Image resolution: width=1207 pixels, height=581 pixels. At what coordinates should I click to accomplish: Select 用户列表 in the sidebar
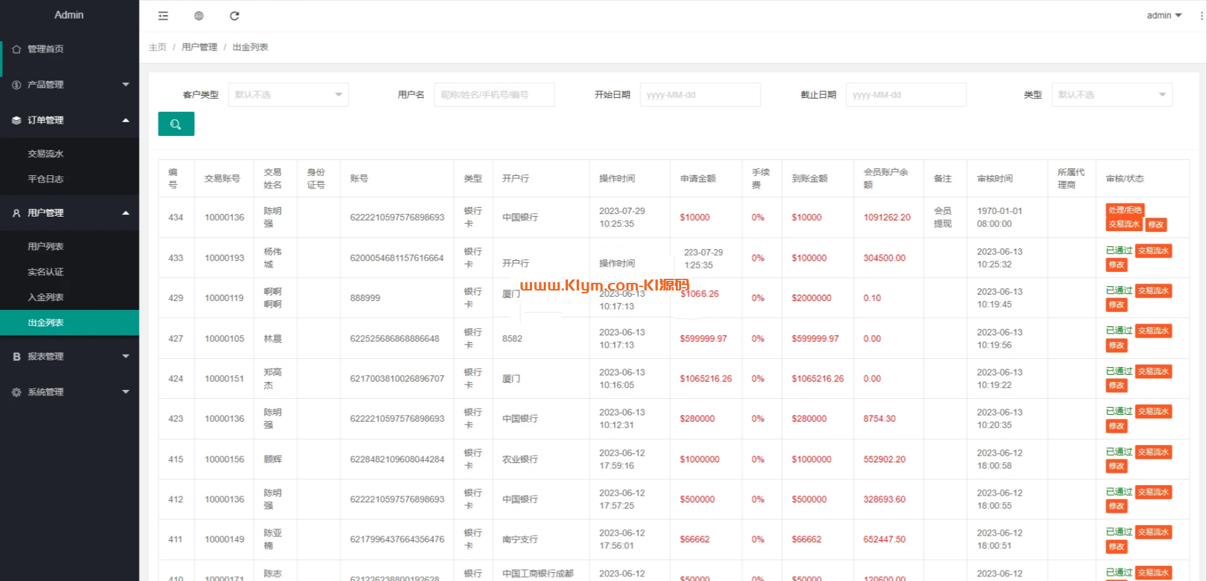point(46,246)
